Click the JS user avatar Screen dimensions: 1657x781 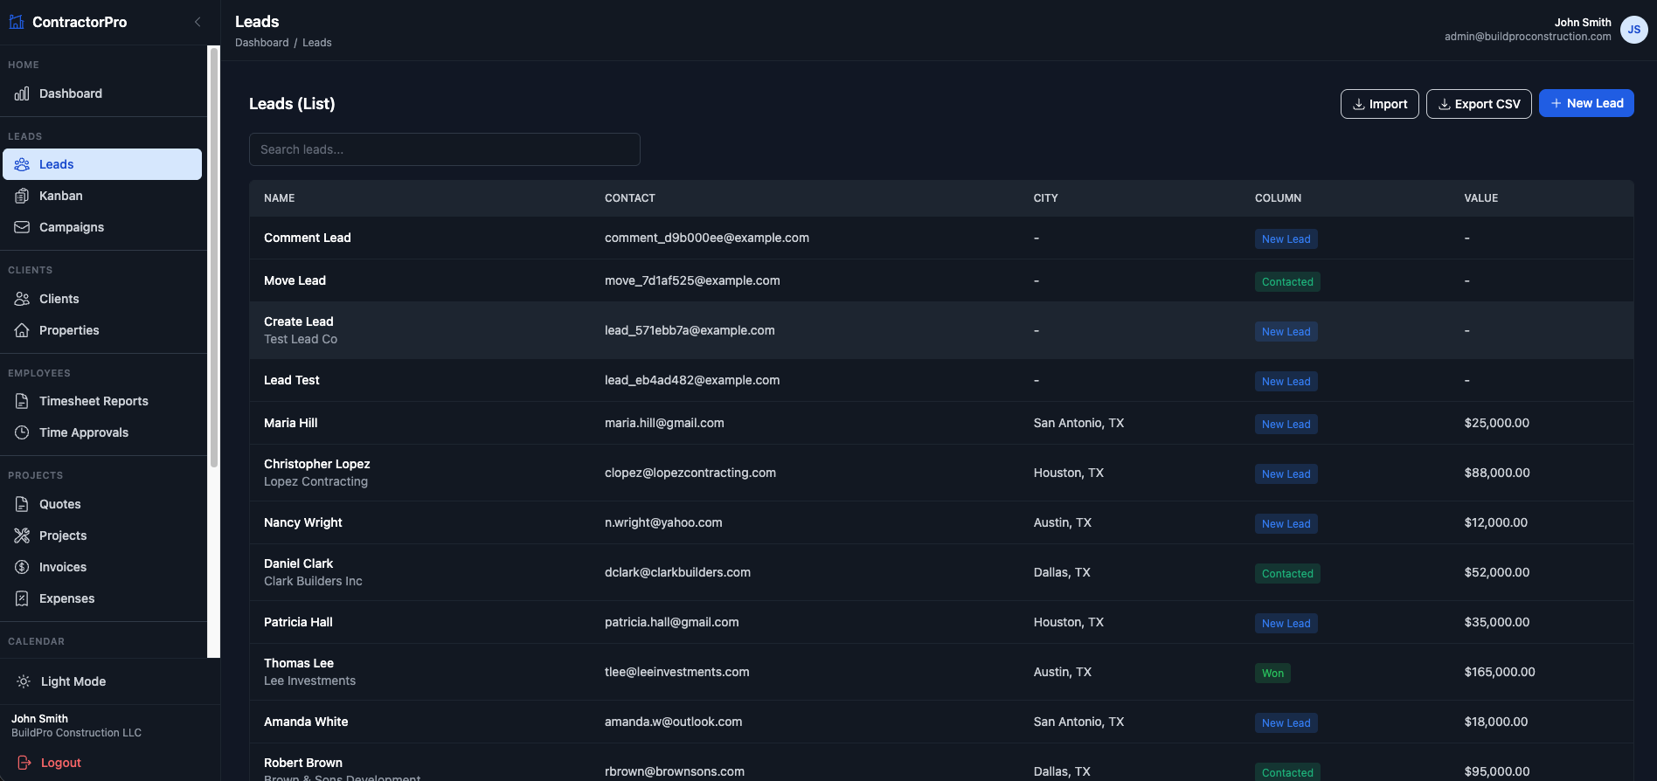coord(1633,30)
